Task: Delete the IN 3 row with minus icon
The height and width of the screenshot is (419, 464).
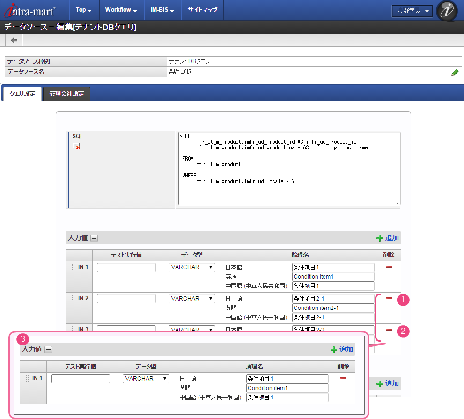Action: pyautogui.click(x=389, y=330)
